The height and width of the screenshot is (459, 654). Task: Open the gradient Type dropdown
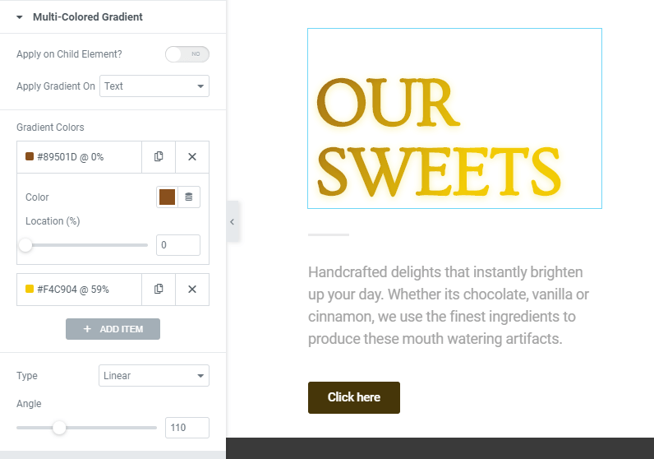[x=154, y=375]
